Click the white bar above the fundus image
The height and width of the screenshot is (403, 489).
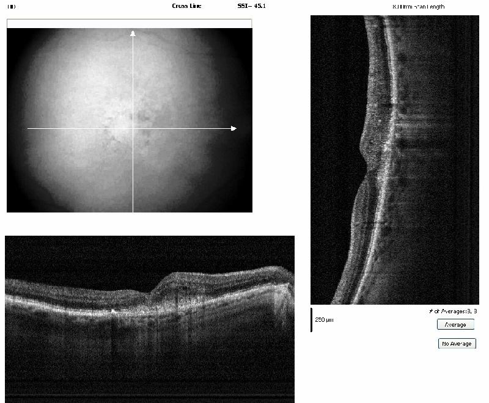coord(129,23)
